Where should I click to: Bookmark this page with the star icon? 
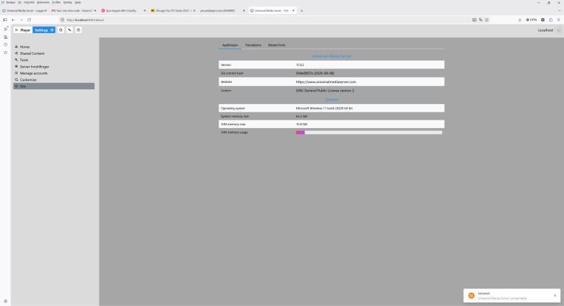tap(486, 20)
